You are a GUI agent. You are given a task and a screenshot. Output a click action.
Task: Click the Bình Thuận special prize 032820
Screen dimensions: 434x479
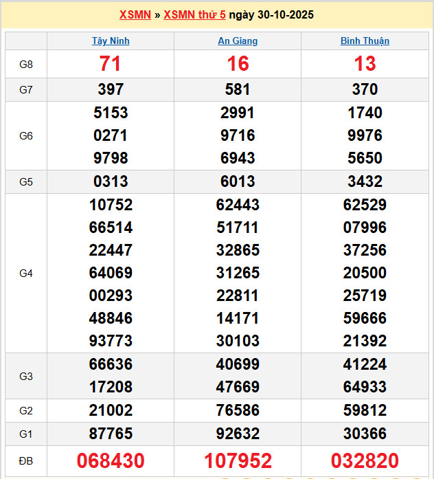pyautogui.click(x=365, y=460)
